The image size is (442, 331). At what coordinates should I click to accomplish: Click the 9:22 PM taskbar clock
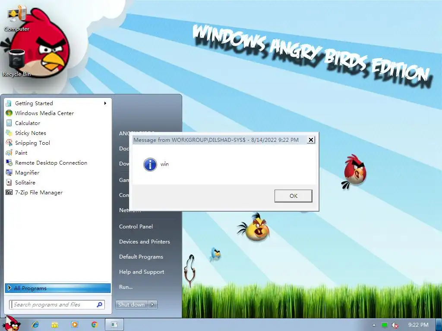[418, 325]
